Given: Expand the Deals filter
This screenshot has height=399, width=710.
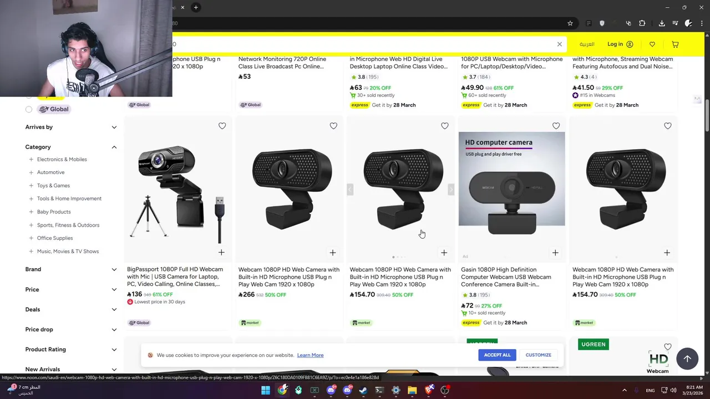Looking at the screenshot, I should (x=71, y=309).
